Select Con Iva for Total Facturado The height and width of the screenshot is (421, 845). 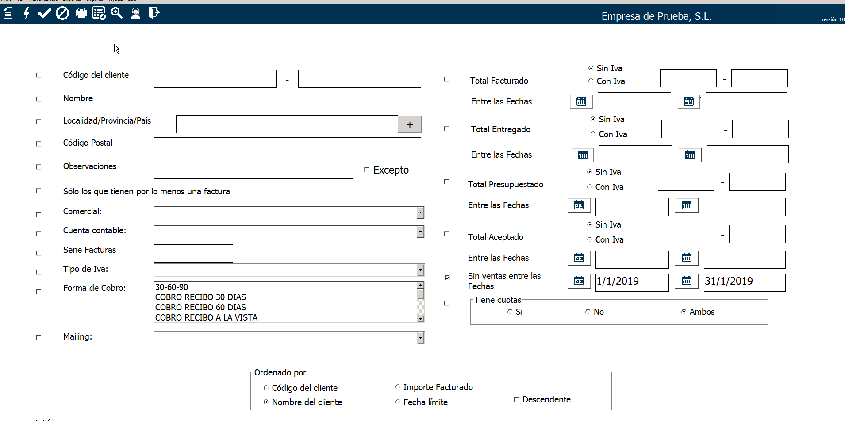tap(591, 81)
